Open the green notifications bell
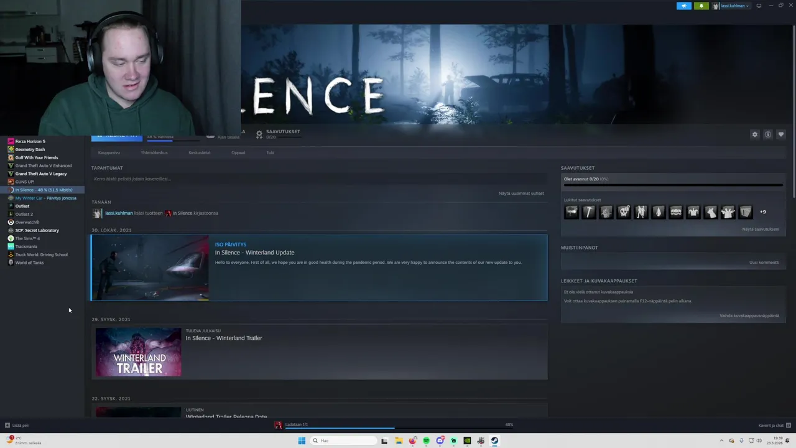This screenshot has width=796, height=448. 701,6
